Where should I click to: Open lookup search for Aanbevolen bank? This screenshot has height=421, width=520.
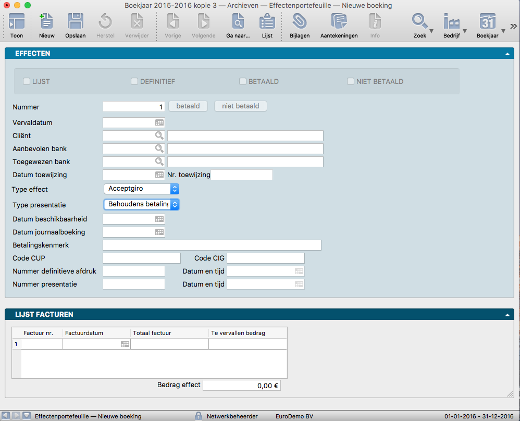click(159, 148)
